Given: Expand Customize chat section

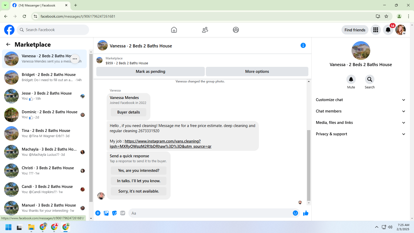Looking at the screenshot, I should click(x=361, y=100).
